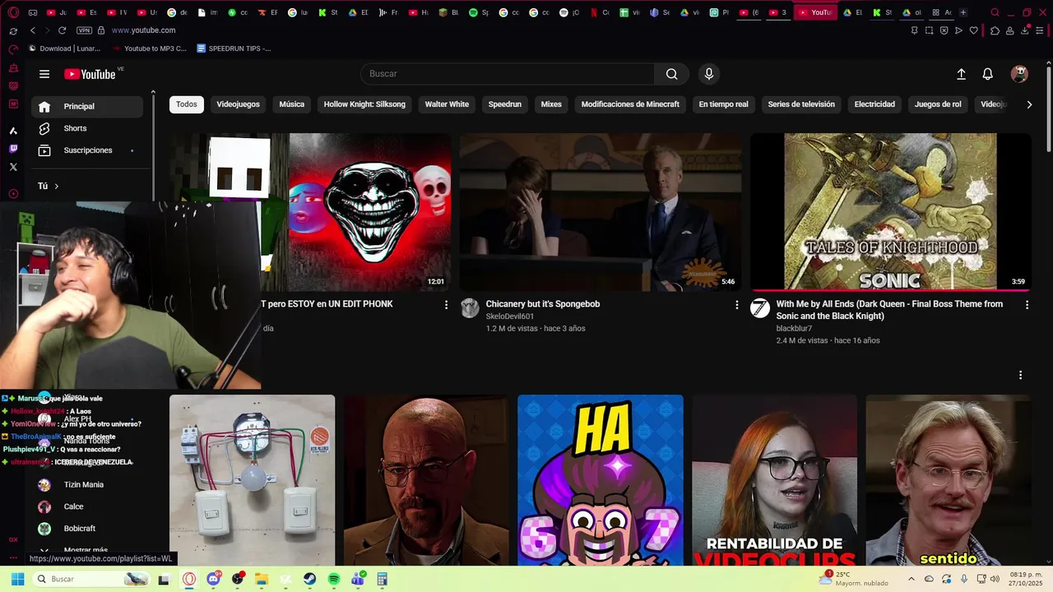Screen dimensions: 1053x592
Task: Open the YouTube hamburger guide menu
Action: [x=44, y=74]
